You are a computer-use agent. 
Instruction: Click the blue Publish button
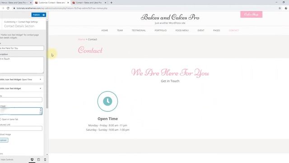[x=37, y=15]
